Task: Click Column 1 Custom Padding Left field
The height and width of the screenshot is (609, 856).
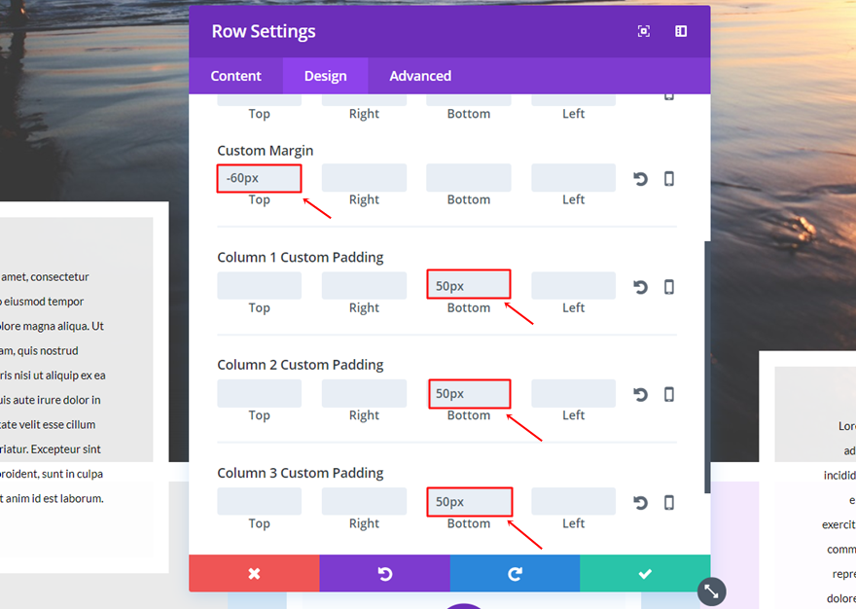Action: point(574,286)
